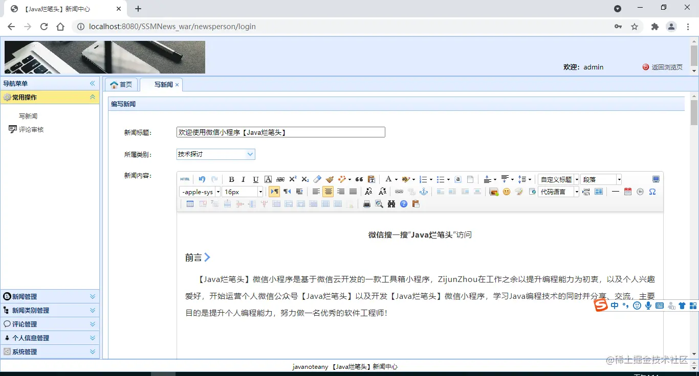Viewport: 699px width, 376px height.
Task: Click inside the news title input field
Action: click(280, 132)
